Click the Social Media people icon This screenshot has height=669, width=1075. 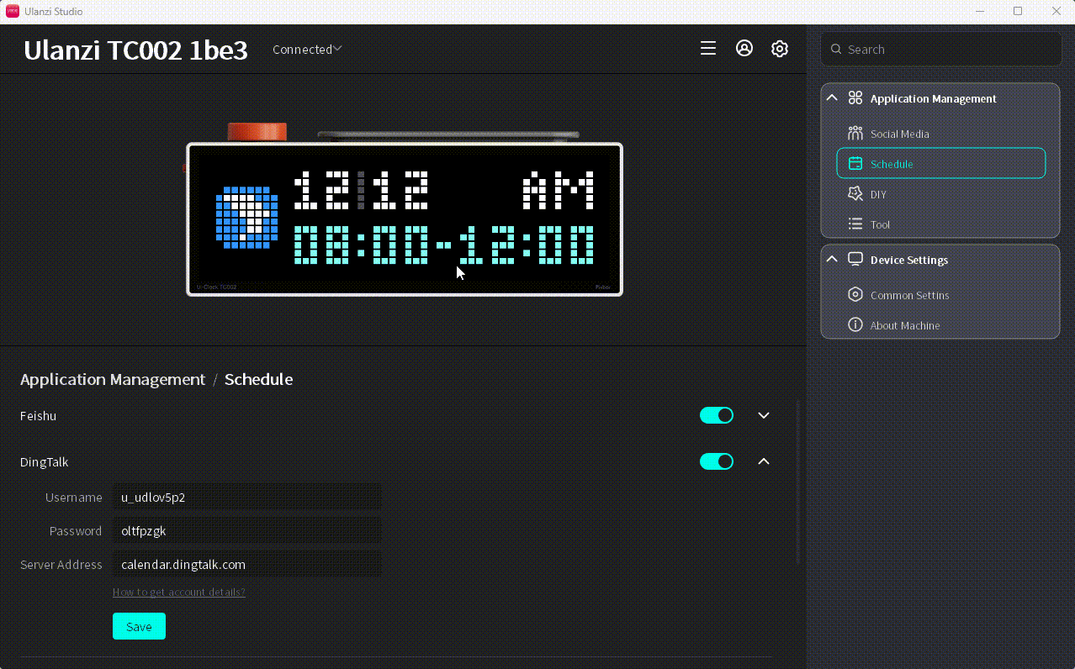pyautogui.click(x=855, y=134)
